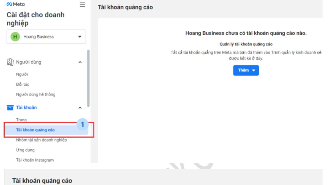Click the top Tài khoản quảng cáo page heading
This screenshot has width=330, height=185.
point(125,7)
